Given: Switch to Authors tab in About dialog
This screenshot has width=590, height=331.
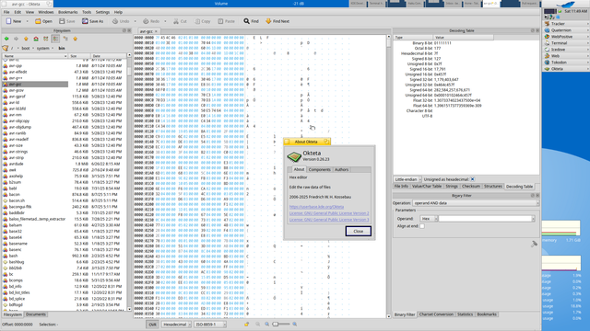Looking at the screenshot, I should (x=342, y=169).
